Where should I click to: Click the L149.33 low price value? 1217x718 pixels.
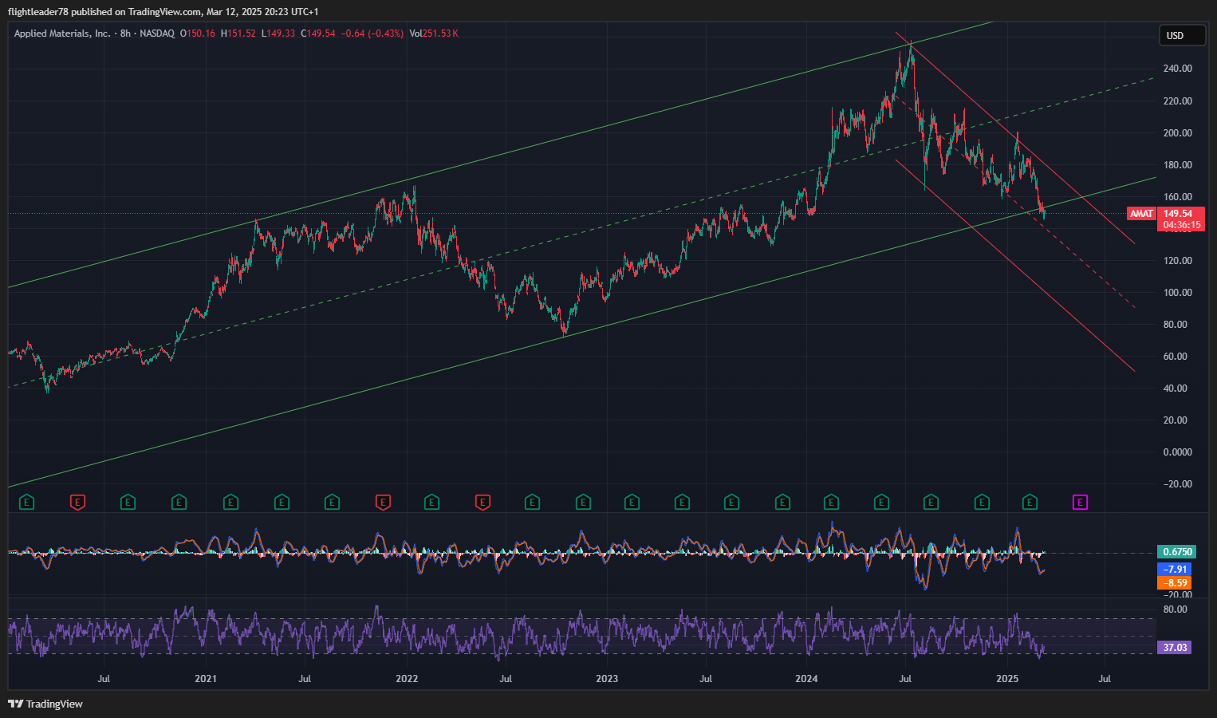point(278,34)
